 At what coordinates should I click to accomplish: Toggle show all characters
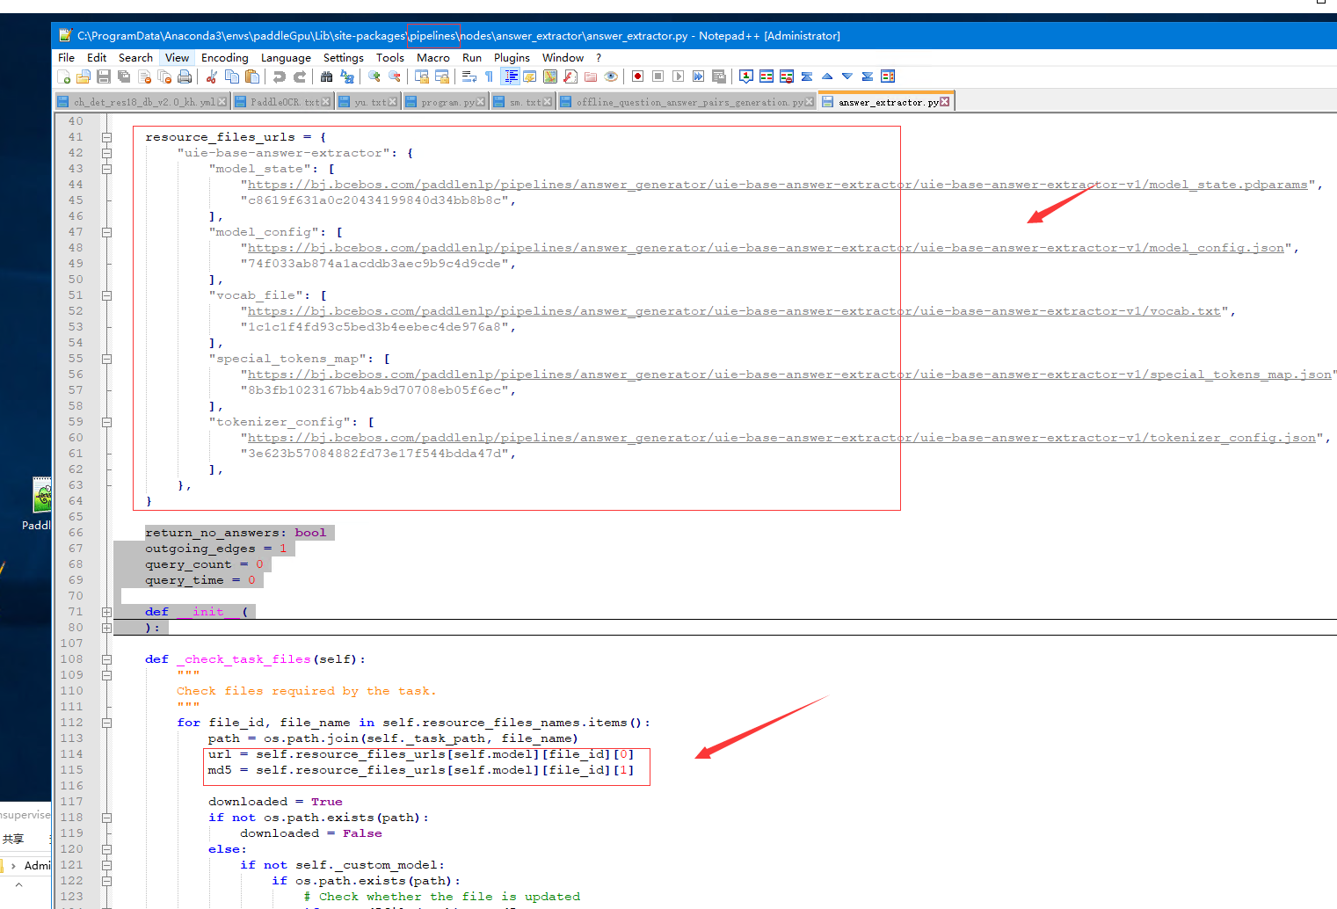(490, 76)
